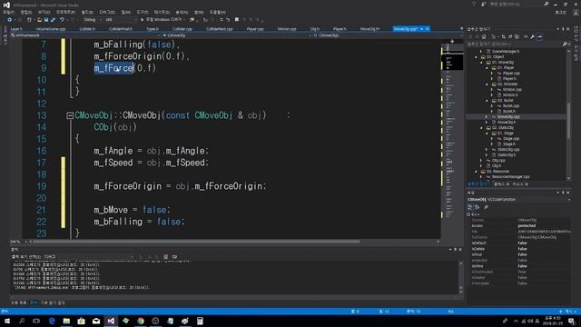Click the Properties panel categorized icon
This screenshot has width=581, height=327.
tap(470, 207)
